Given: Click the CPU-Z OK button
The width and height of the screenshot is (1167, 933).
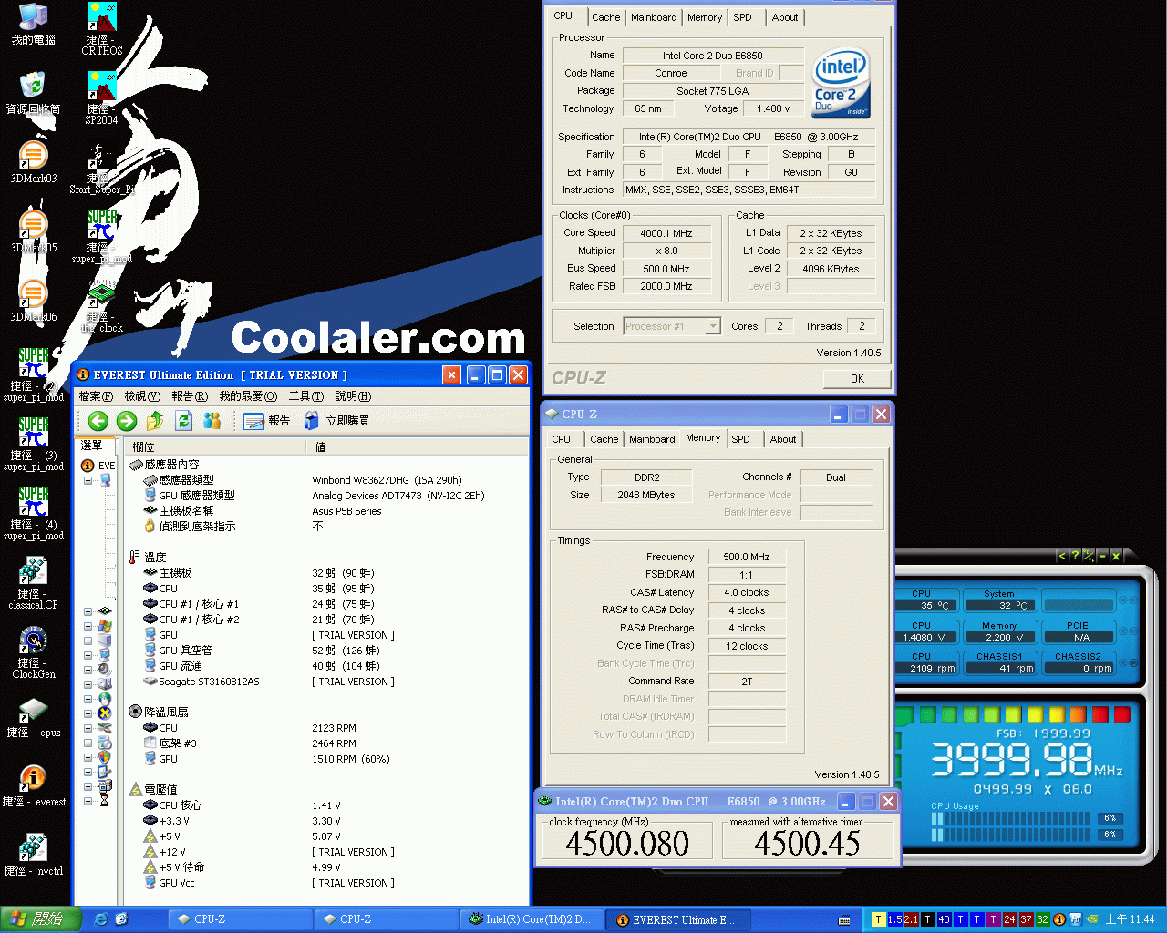Looking at the screenshot, I should tap(857, 378).
